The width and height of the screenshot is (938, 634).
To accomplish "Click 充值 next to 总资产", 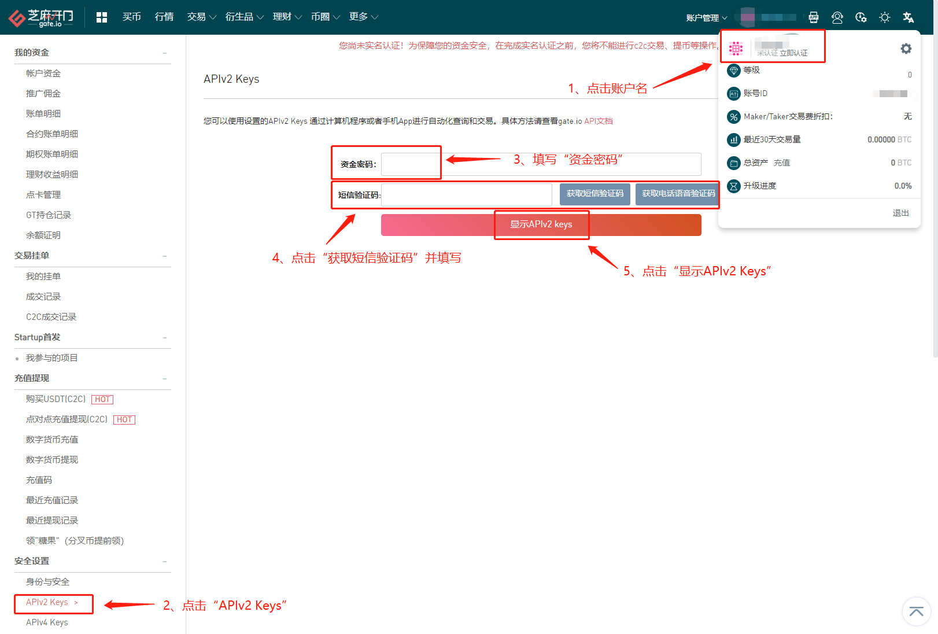I will coord(782,163).
